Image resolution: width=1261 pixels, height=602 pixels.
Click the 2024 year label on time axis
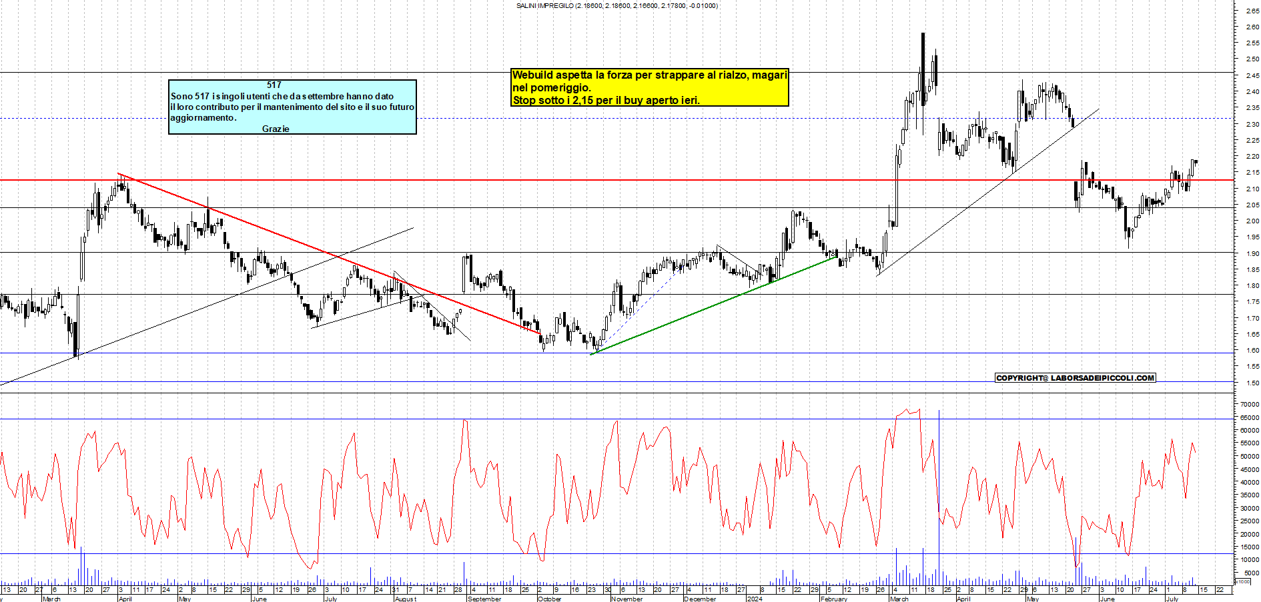point(755,599)
